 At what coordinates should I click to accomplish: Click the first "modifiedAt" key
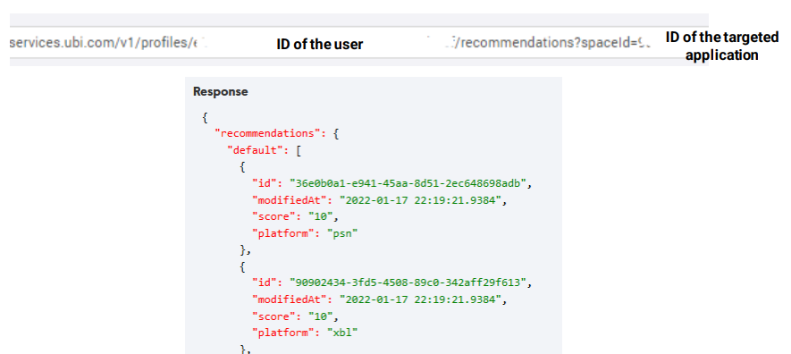click(290, 200)
